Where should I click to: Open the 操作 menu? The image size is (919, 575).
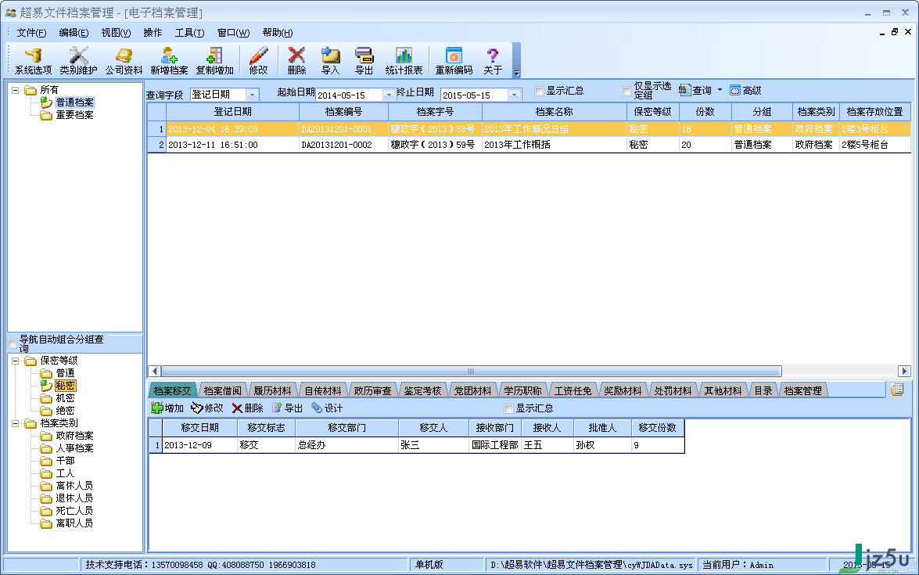[153, 33]
